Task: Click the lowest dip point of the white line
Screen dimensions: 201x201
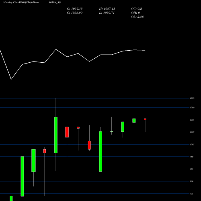Action: (x=11, y=79)
